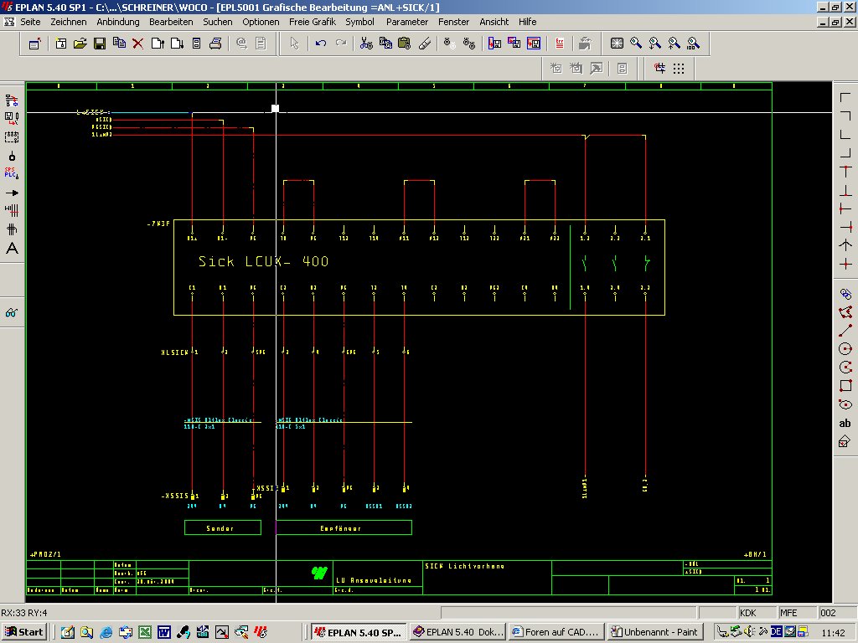This screenshot has width=858, height=643.
Task: Select the ellipse drawing tool
Action: [845, 404]
